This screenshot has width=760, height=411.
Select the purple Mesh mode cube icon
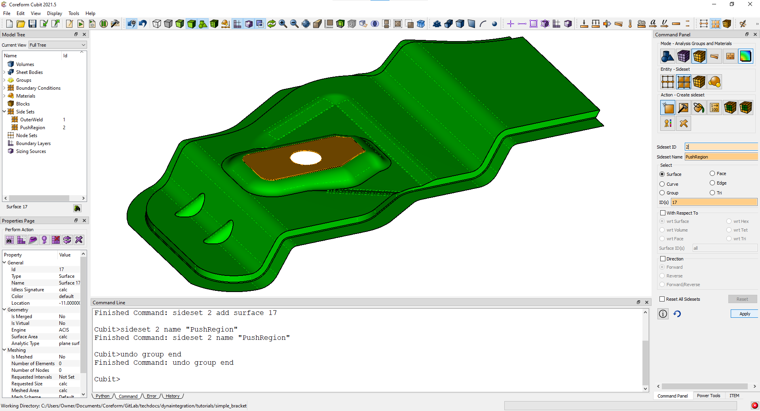pyautogui.click(x=683, y=57)
